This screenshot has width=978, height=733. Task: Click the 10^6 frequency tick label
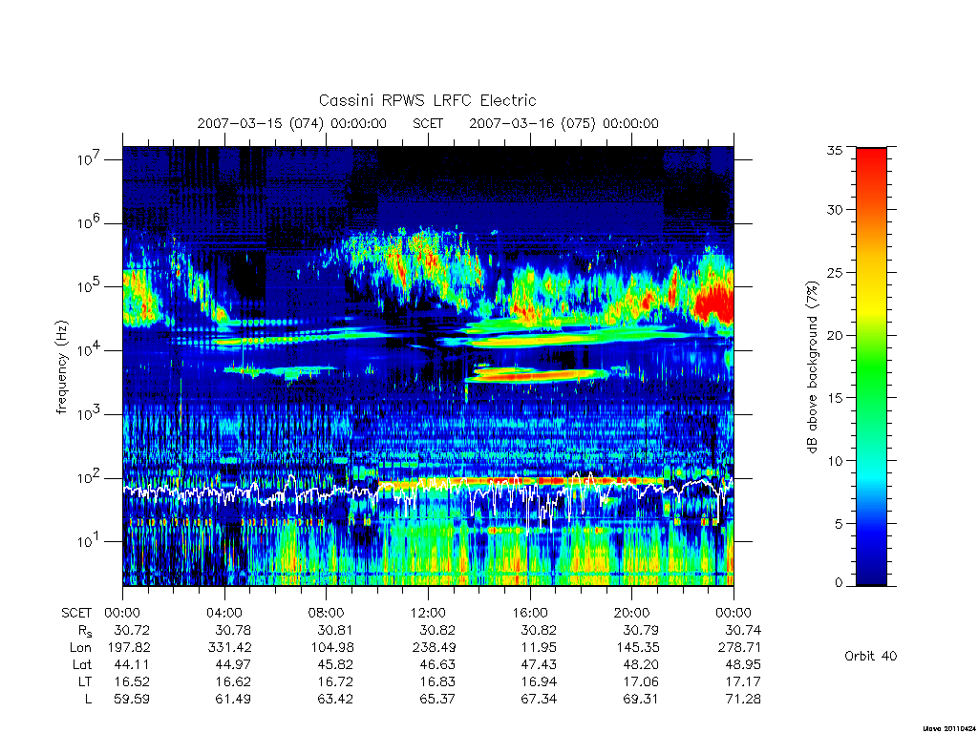(x=89, y=223)
